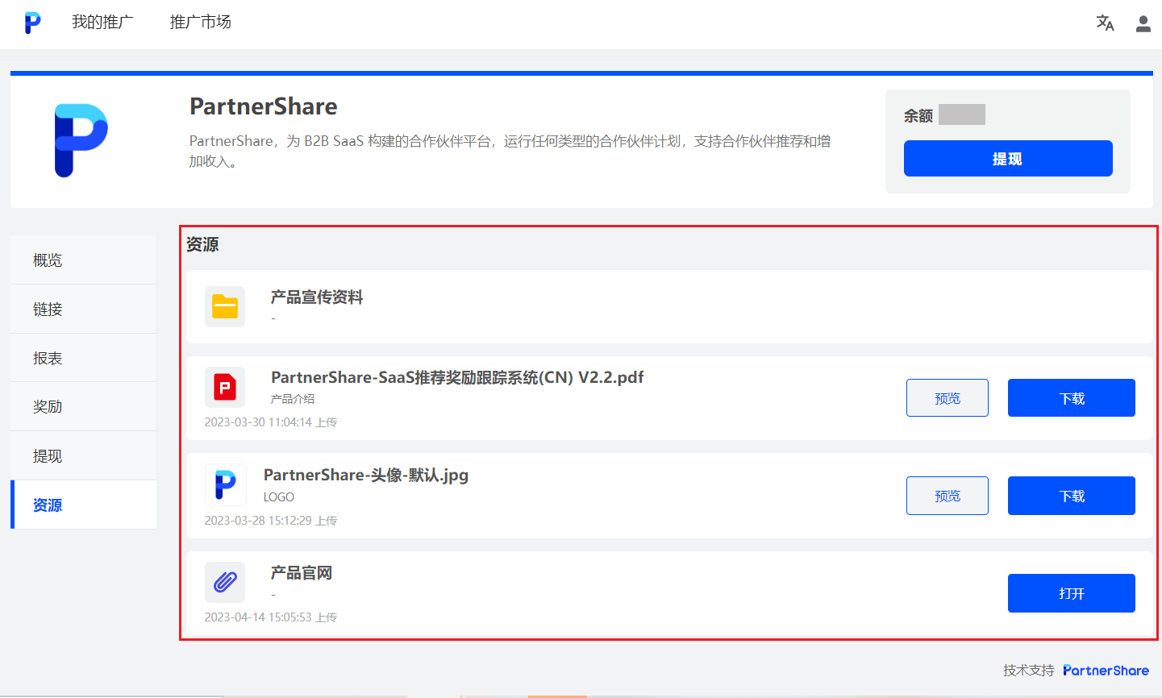Preview the SaaS推荐奖励跟踪系统 PDF file
Image resolution: width=1162 pixels, height=698 pixels.
(948, 398)
